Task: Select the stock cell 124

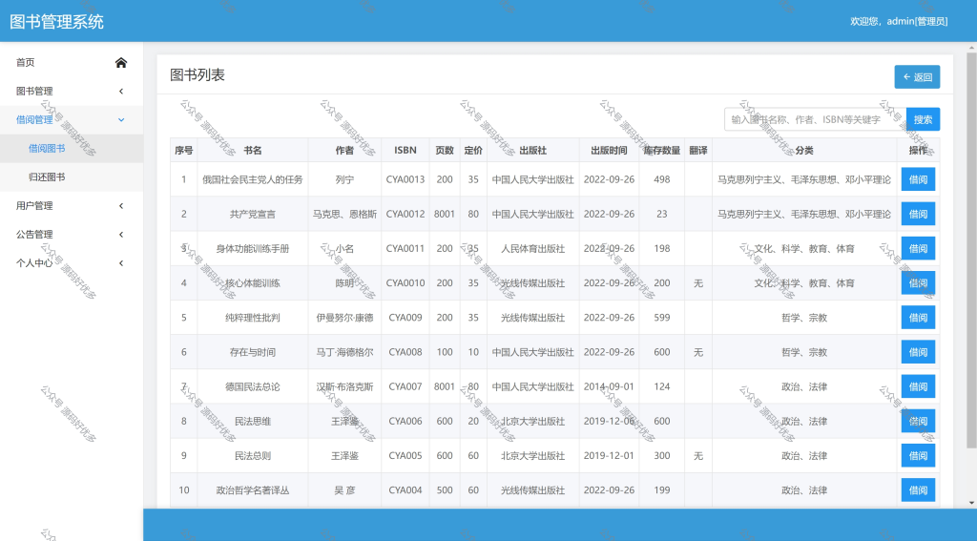Action: coord(662,386)
